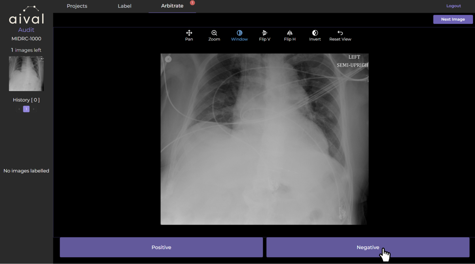Toggle Invert rendering of the radiograph

315,36
